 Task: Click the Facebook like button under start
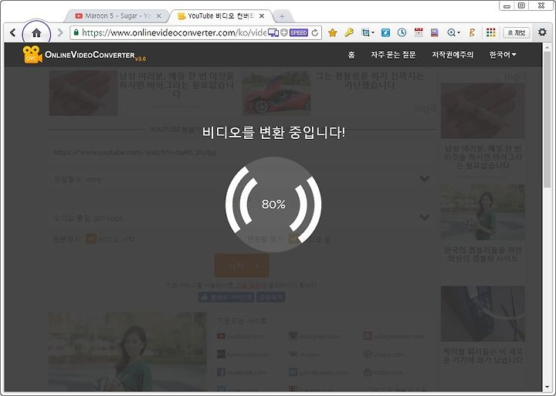pos(226,298)
